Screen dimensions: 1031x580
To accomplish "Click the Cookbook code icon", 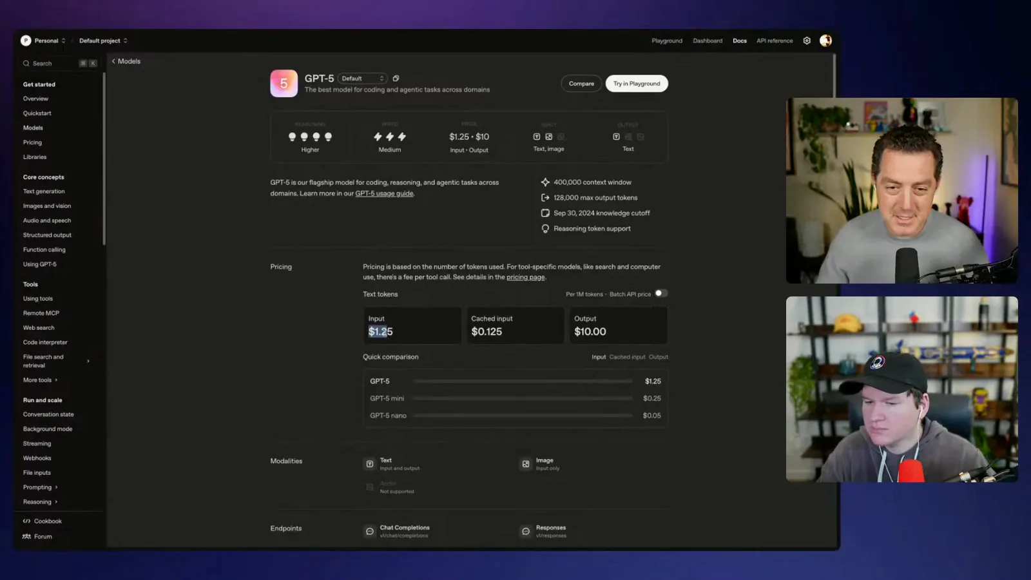I will point(26,521).
